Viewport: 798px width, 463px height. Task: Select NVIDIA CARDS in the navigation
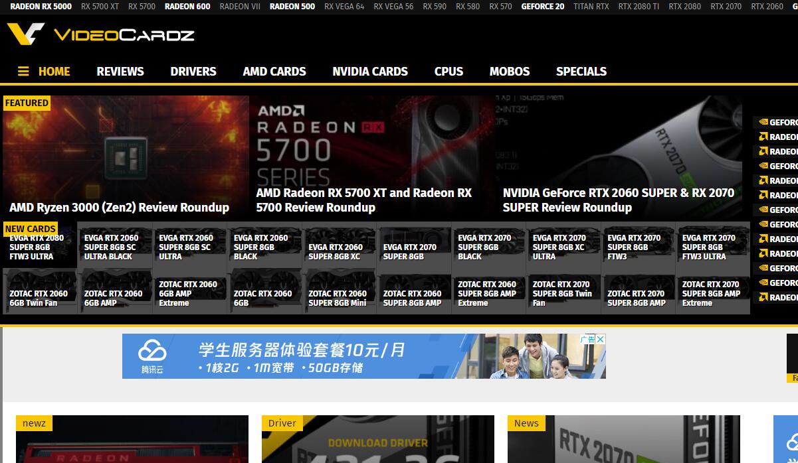[x=370, y=72]
